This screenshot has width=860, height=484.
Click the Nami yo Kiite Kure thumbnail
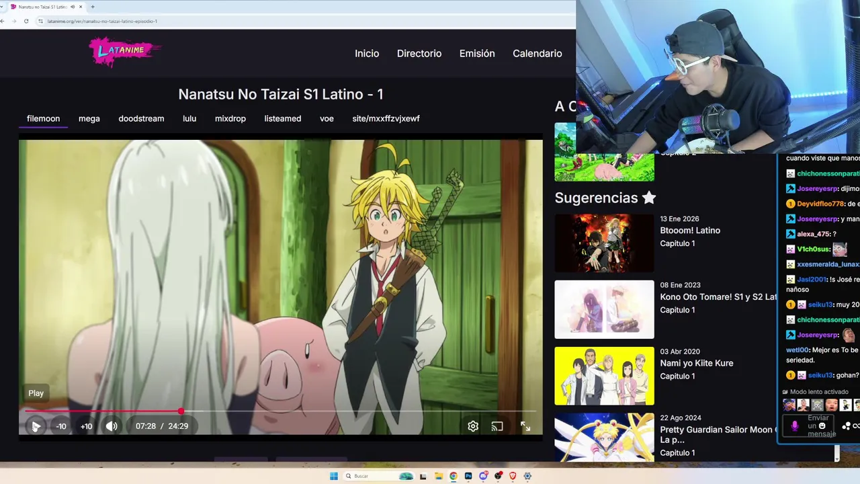[x=604, y=376]
